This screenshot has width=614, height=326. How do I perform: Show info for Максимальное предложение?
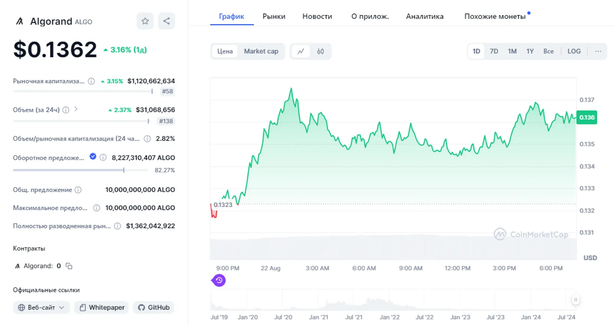(97, 207)
